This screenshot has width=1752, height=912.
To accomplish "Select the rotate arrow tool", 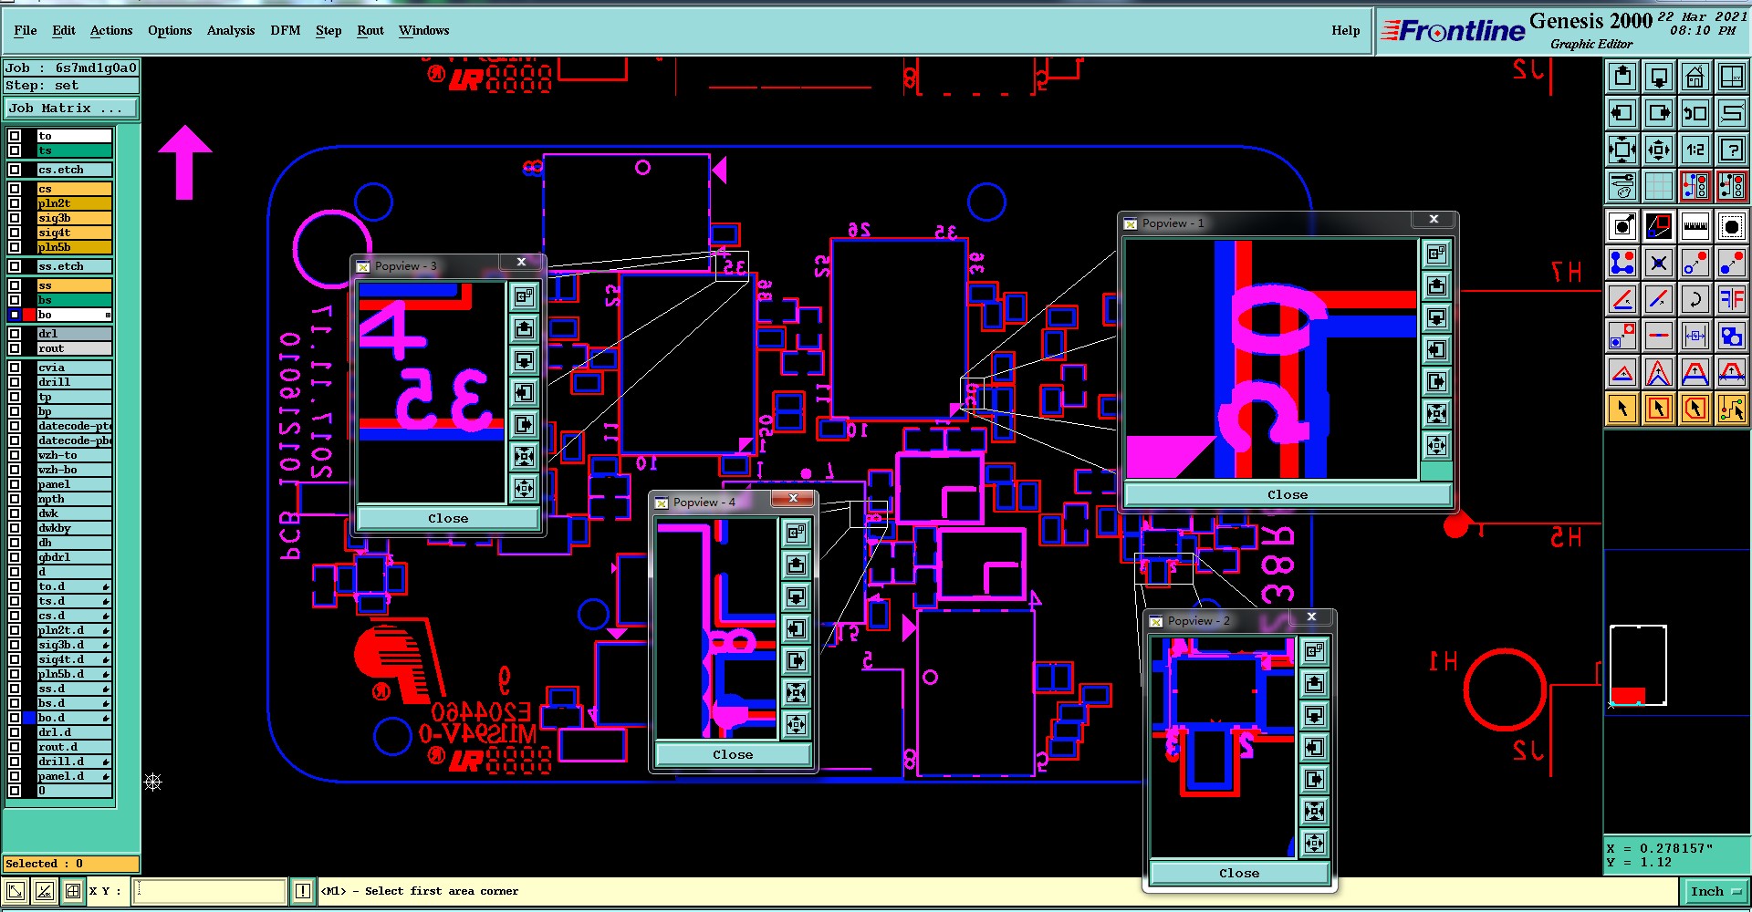I will (x=1695, y=299).
